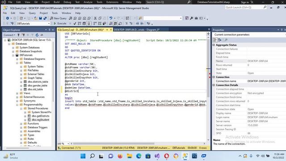Collapse Aggregate Status section in Properties

click(x=214, y=45)
